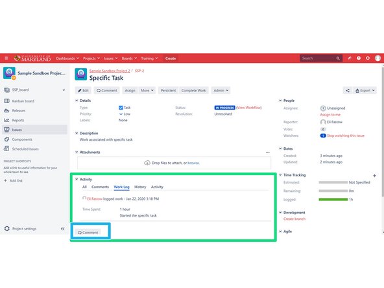Click the attachments ellipsis options icon
This screenshot has width=384, height=288.
tap(268, 152)
